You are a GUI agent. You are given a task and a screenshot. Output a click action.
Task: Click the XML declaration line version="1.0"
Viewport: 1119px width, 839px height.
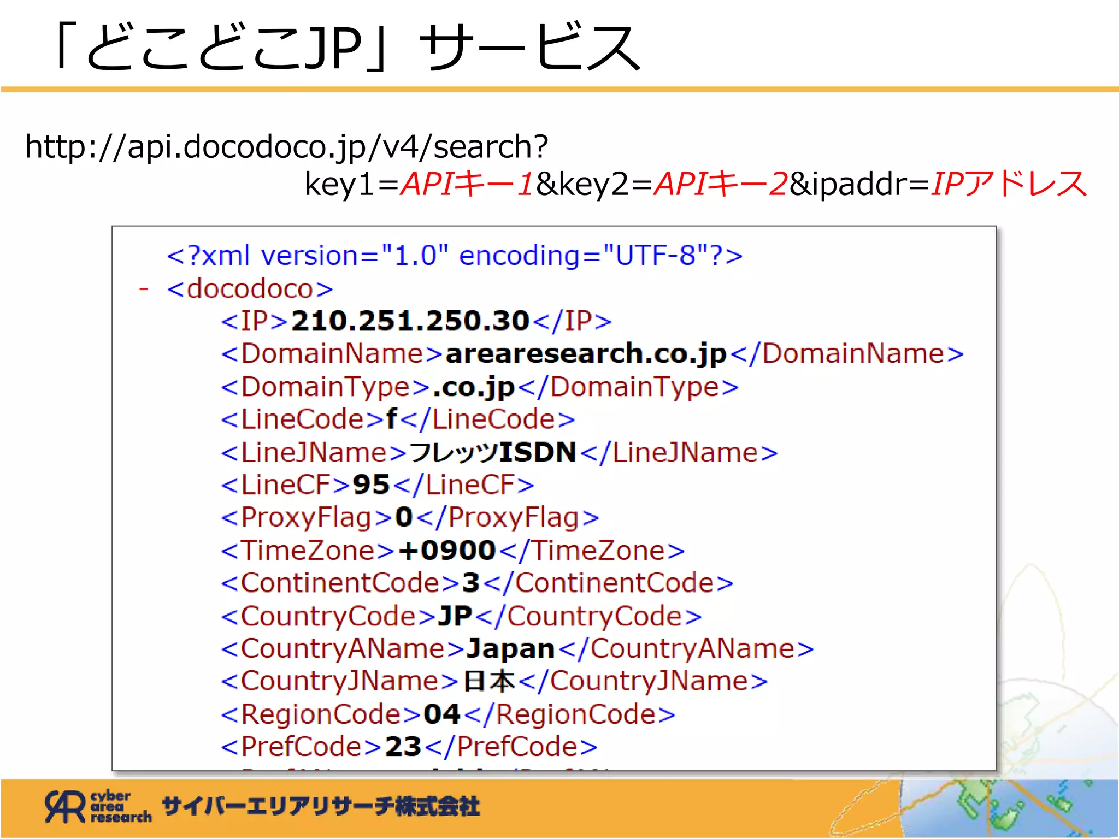pyautogui.click(x=455, y=256)
